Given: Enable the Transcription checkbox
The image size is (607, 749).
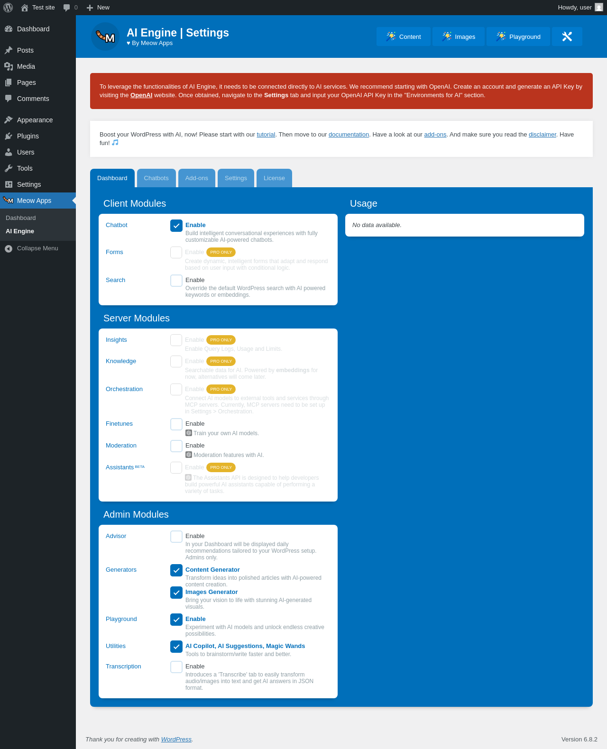Looking at the screenshot, I should click(x=176, y=667).
